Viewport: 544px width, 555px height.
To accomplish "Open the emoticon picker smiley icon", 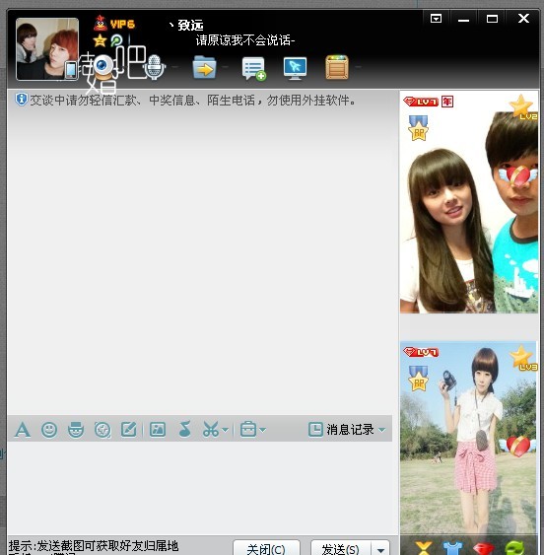I will pos(49,430).
